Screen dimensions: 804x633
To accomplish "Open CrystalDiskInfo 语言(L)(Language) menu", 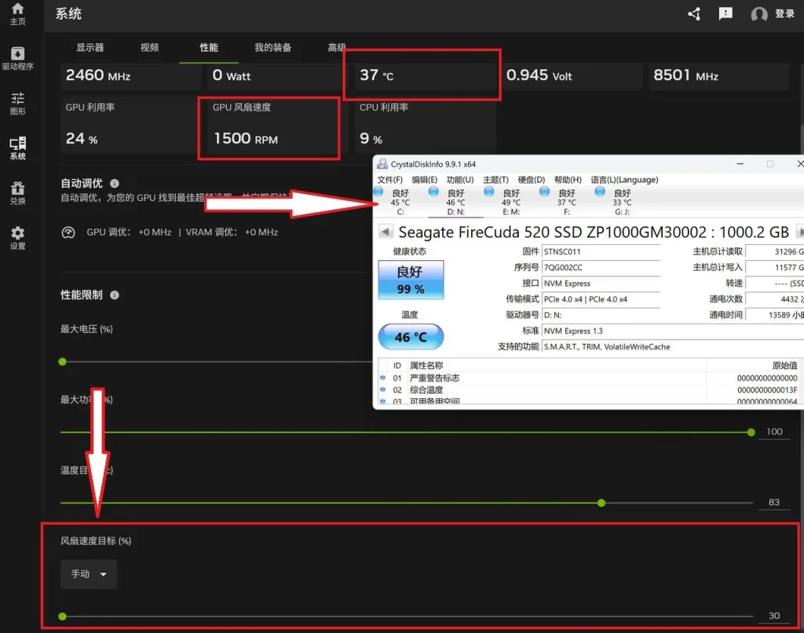I will (x=624, y=180).
